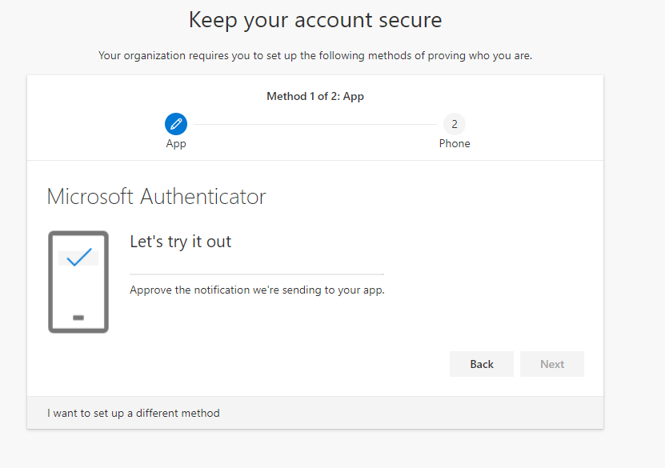Click the 'Keep your account secure' heading
This screenshot has width=665, height=468.
(x=315, y=20)
